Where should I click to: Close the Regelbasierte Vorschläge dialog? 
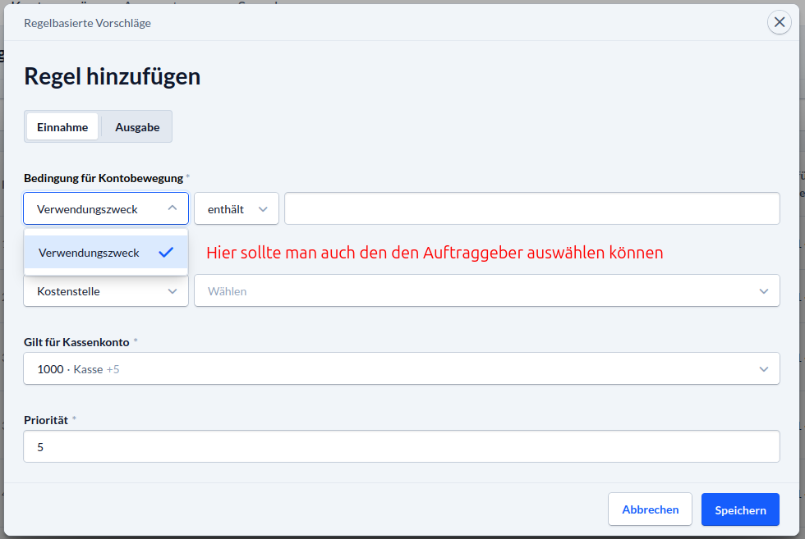(x=779, y=22)
